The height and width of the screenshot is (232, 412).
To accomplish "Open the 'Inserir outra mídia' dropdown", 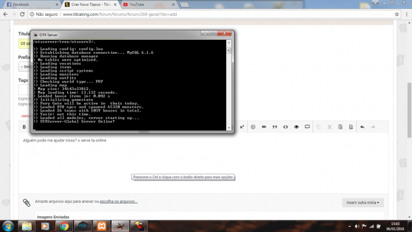I will 363,203.
